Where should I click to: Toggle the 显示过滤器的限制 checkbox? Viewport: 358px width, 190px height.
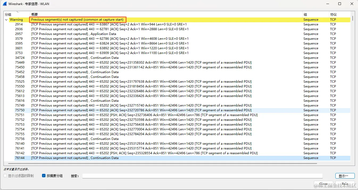(x=5, y=176)
